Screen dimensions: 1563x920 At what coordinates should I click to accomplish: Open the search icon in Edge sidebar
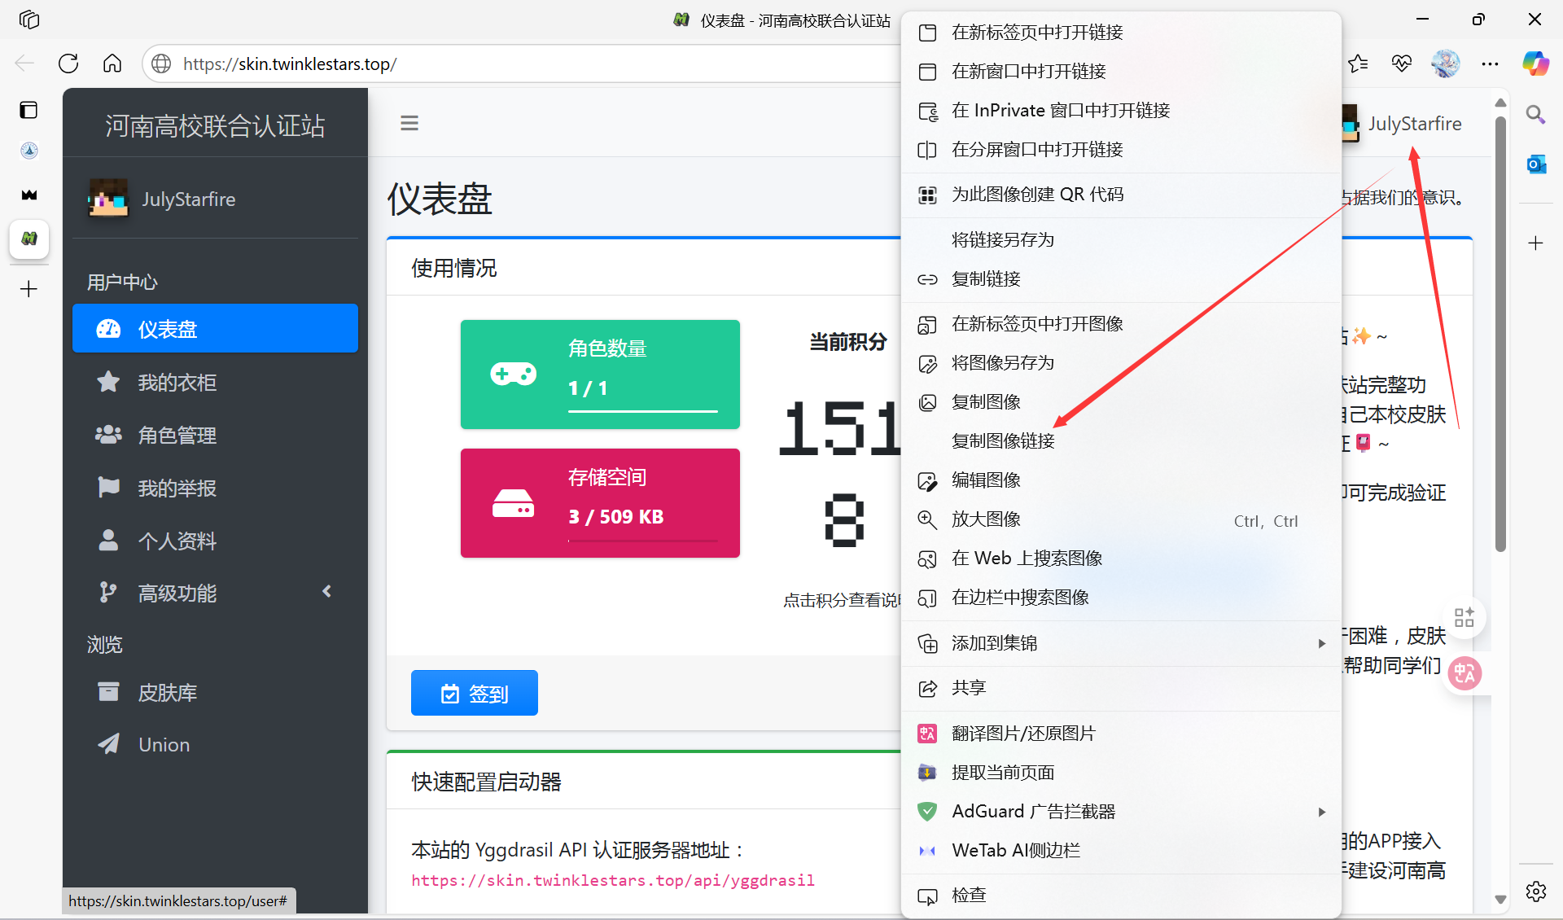pos(1535,115)
